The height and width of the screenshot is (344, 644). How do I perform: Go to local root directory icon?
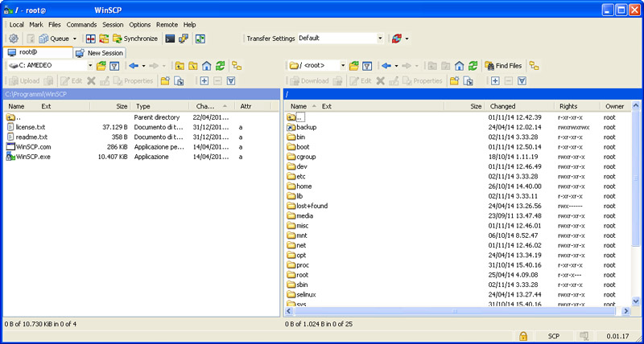coord(193,66)
